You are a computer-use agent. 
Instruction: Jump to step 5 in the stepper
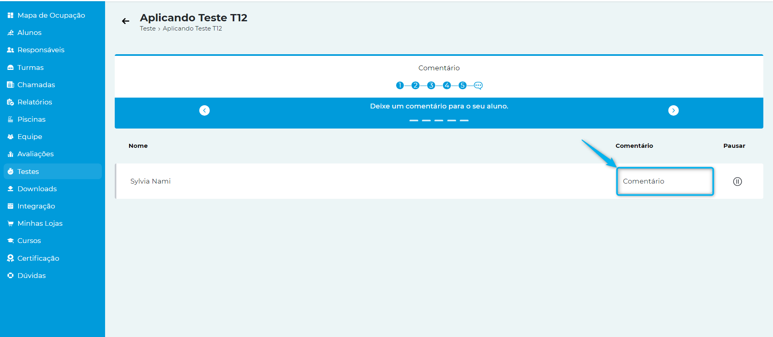[x=463, y=85]
